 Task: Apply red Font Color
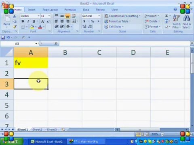[40, 27]
